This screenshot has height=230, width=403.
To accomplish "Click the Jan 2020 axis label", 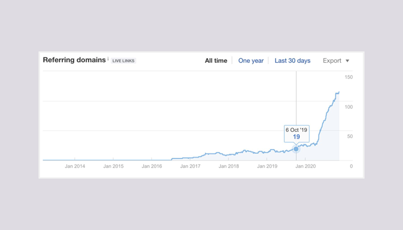I will [306, 166].
